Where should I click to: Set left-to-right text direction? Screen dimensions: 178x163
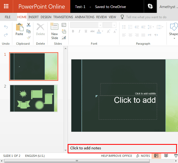[x=150, y=35]
